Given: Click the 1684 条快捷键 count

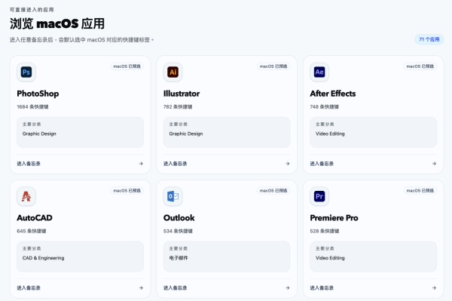Looking at the screenshot, I should coord(32,107).
